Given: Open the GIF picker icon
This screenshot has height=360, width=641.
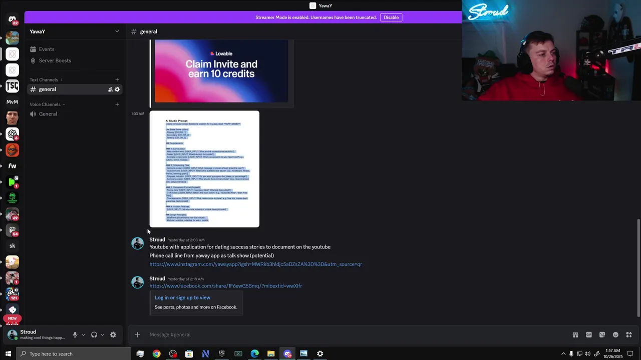Looking at the screenshot, I should pyautogui.click(x=589, y=335).
